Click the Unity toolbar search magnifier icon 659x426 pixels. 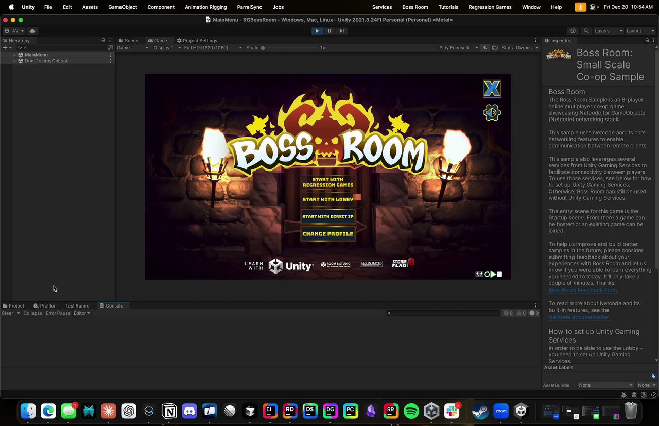586,31
